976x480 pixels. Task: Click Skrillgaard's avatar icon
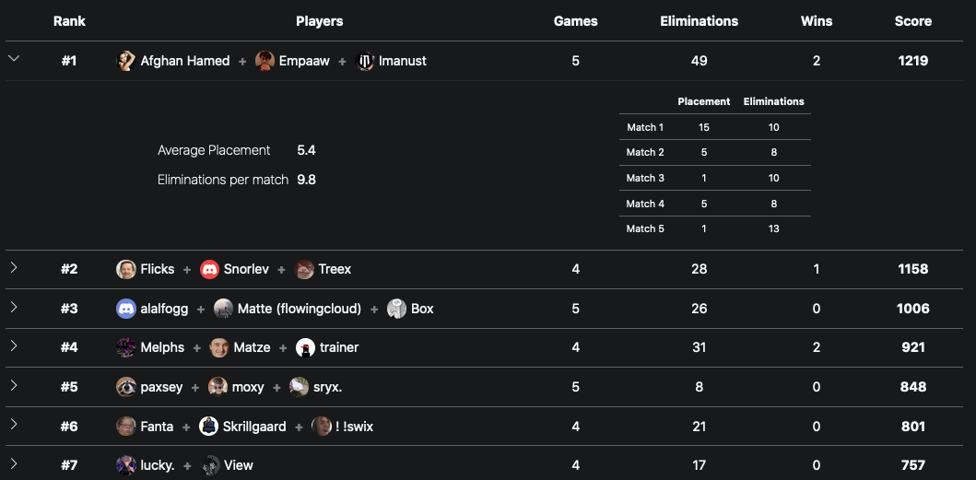point(208,427)
